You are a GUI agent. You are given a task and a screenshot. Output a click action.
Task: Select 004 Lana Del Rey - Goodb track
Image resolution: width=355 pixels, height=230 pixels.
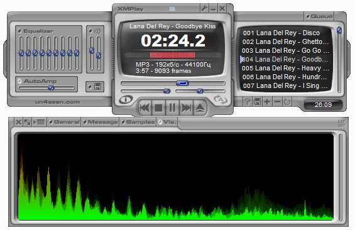tap(285, 60)
